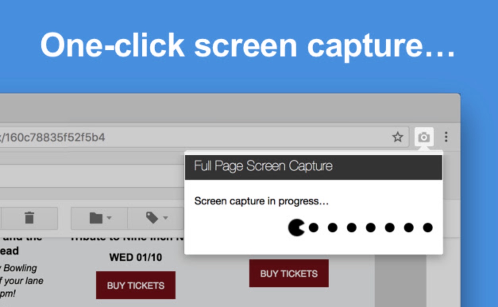
Task: Click the bookmark star icon
Action: [398, 137]
